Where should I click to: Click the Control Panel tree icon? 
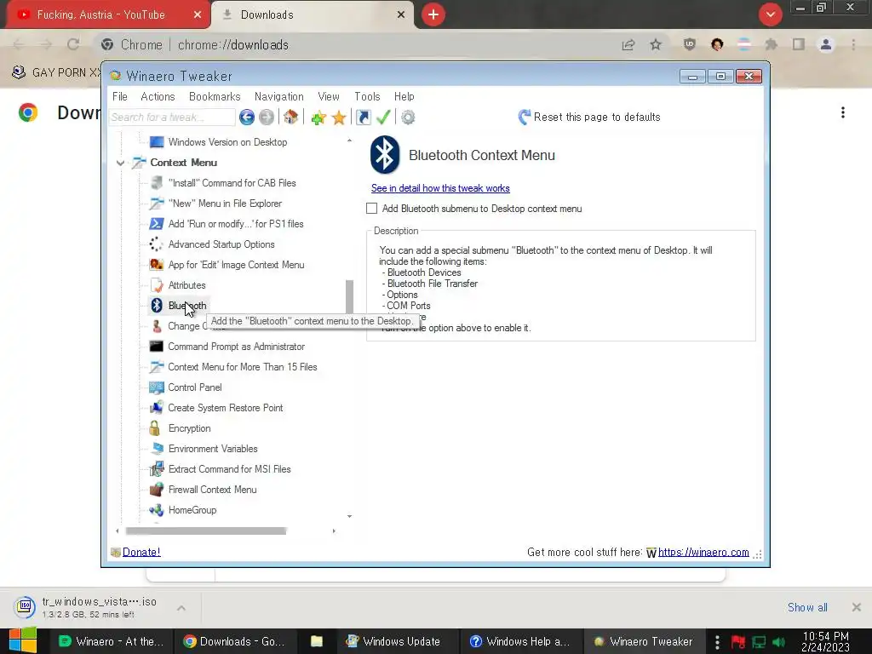(157, 387)
